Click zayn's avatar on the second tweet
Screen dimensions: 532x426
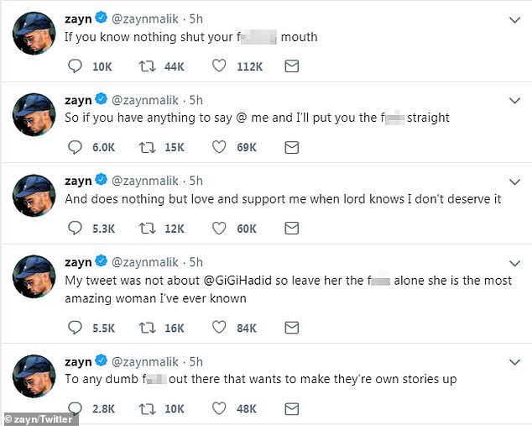35,114
